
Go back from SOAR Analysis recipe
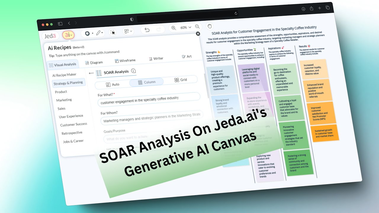click(91, 73)
